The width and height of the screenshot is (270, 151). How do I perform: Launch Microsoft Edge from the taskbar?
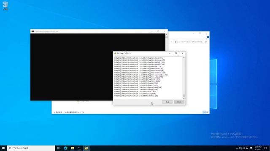coord(66,148)
